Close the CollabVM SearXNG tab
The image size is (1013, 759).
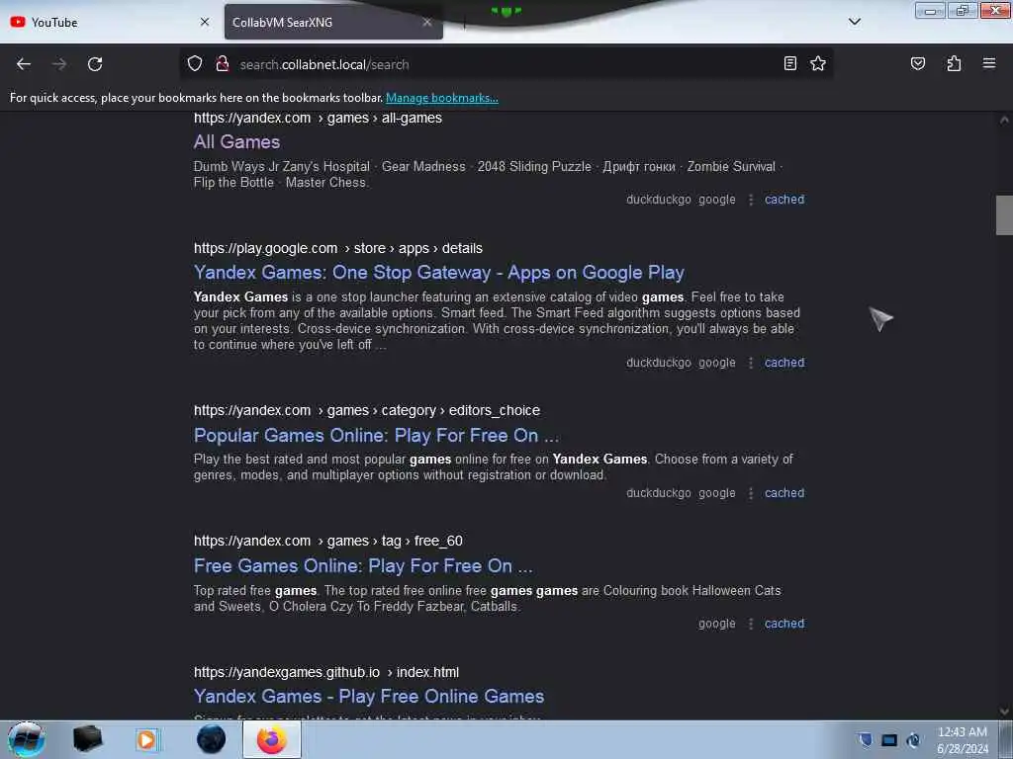(427, 22)
